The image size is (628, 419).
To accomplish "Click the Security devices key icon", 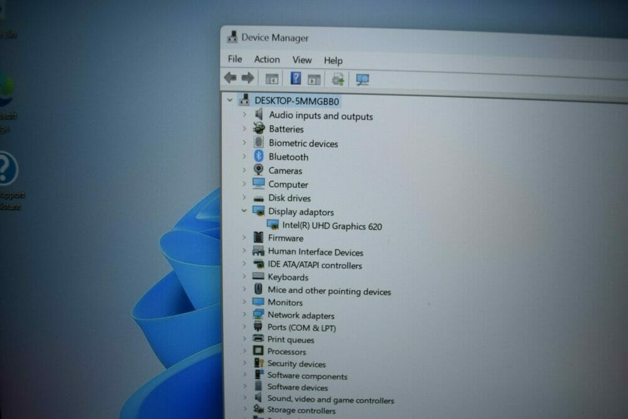I will (x=259, y=362).
